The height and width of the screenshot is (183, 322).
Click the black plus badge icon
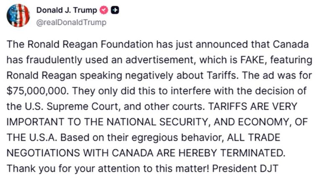pyautogui.click(x=114, y=10)
